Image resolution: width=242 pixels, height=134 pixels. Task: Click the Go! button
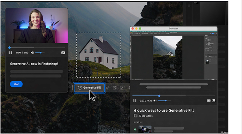[x=16, y=84]
